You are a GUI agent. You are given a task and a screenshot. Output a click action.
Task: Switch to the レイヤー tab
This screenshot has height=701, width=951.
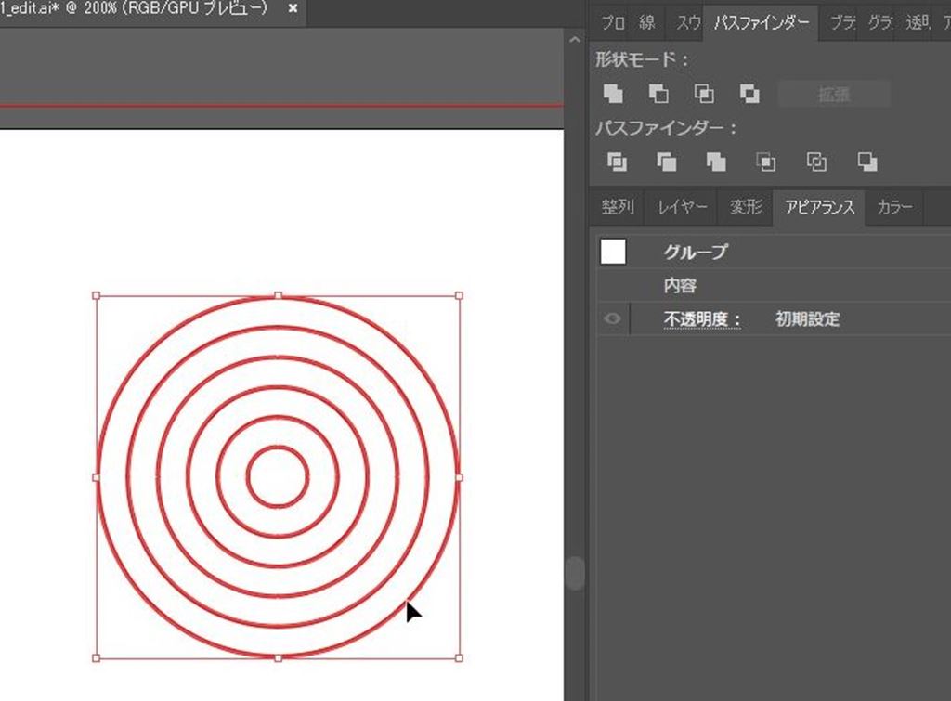[683, 207]
